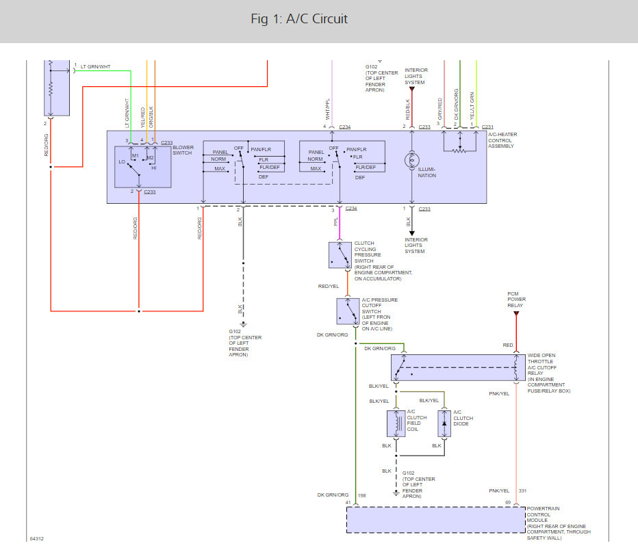
Task: Click the PCM power relay arrow marker
Action: tap(516, 314)
